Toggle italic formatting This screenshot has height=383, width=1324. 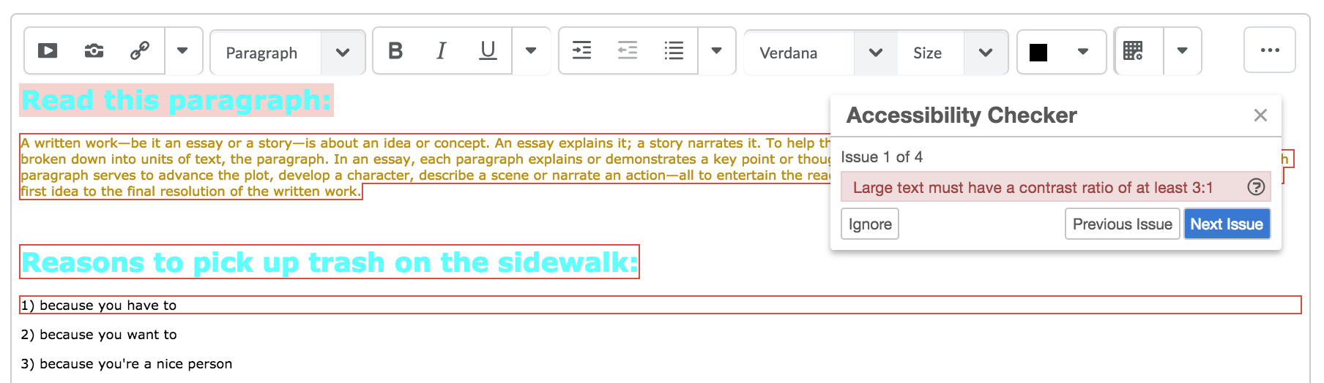(441, 51)
